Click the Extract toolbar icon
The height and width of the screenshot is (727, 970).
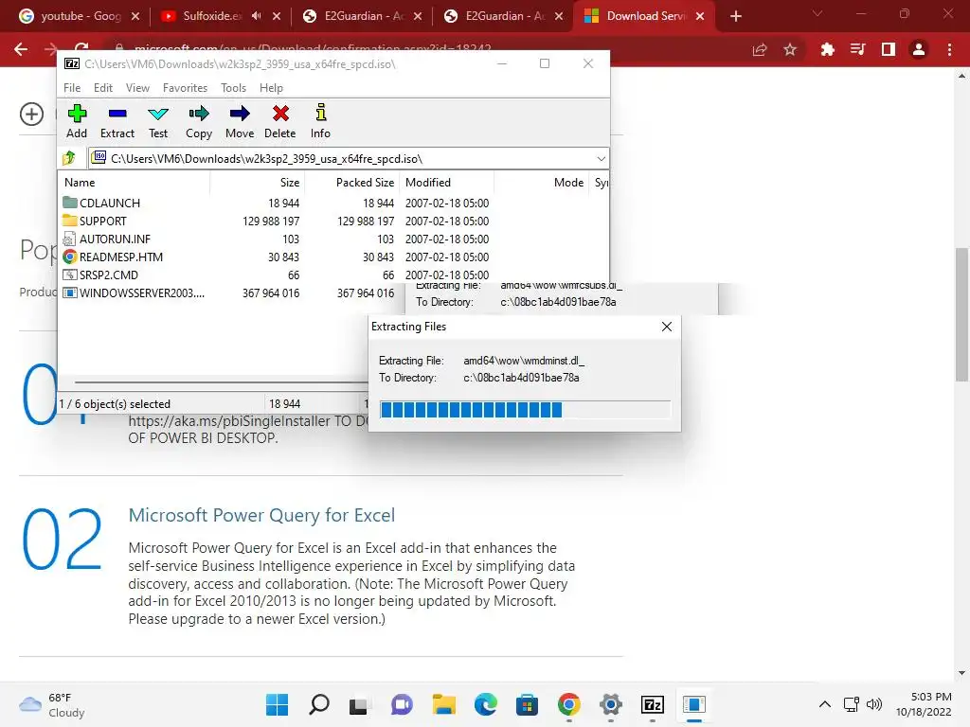(117, 121)
